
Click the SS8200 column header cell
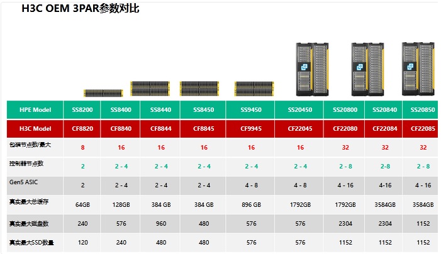82,109
